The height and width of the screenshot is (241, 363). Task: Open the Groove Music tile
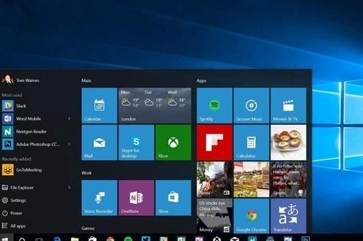pos(251,106)
